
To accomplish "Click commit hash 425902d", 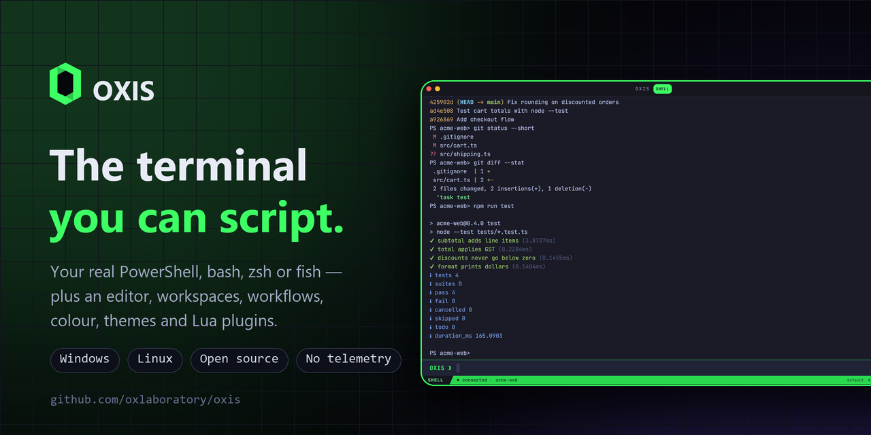I will pyautogui.click(x=442, y=102).
